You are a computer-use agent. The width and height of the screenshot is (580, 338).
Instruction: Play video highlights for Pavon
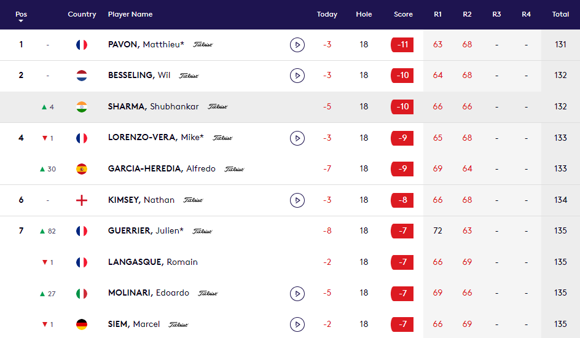click(297, 45)
